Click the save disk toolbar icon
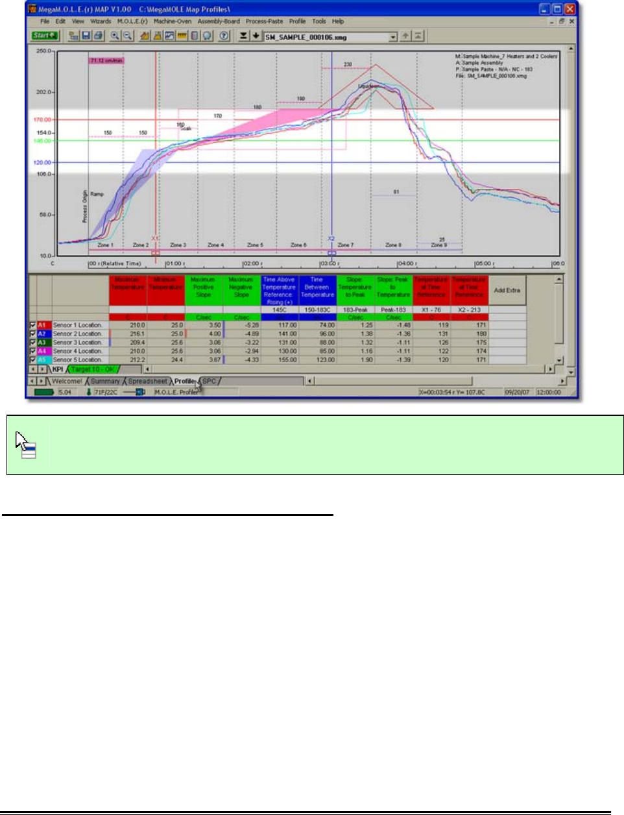The height and width of the screenshot is (815, 624). tap(86, 36)
